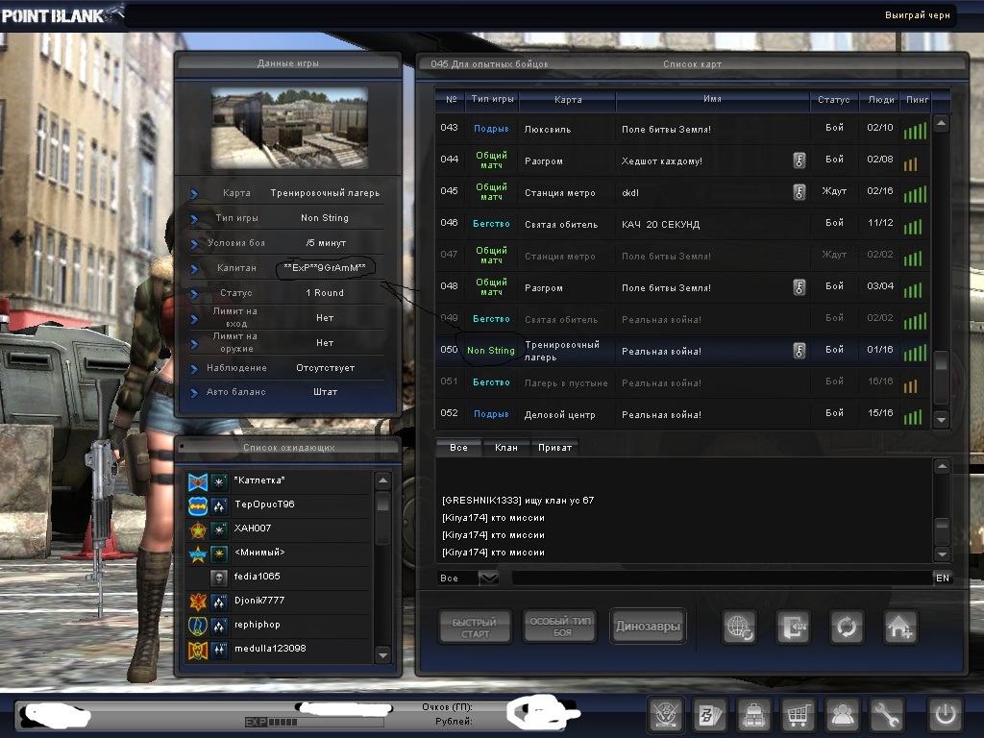This screenshot has width=984, height=738.
Task: Click the chat message input field
Action: pyautogui.click(x=721, y=578)
